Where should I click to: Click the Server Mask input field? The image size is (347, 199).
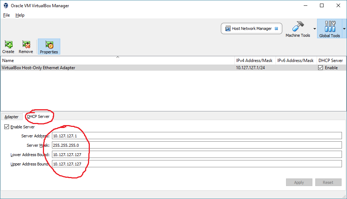[x=197, y=145]
